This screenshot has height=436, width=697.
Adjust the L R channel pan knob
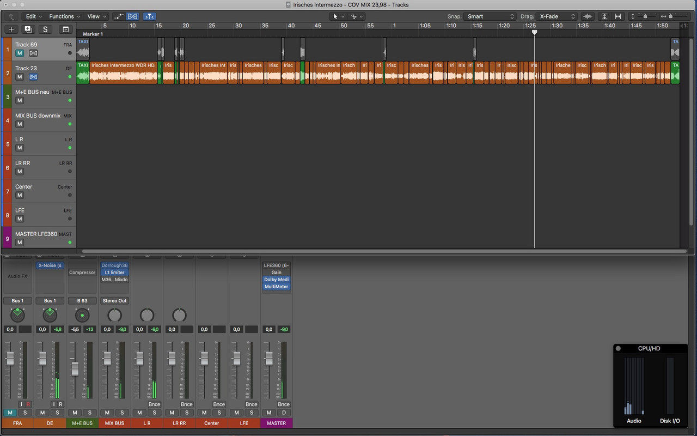click(x=147, y=315)
